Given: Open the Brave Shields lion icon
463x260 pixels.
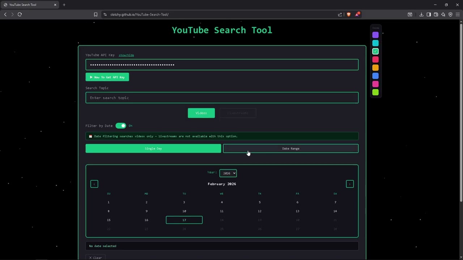Looking at the screenshot, I should click(x=349, y=14).
